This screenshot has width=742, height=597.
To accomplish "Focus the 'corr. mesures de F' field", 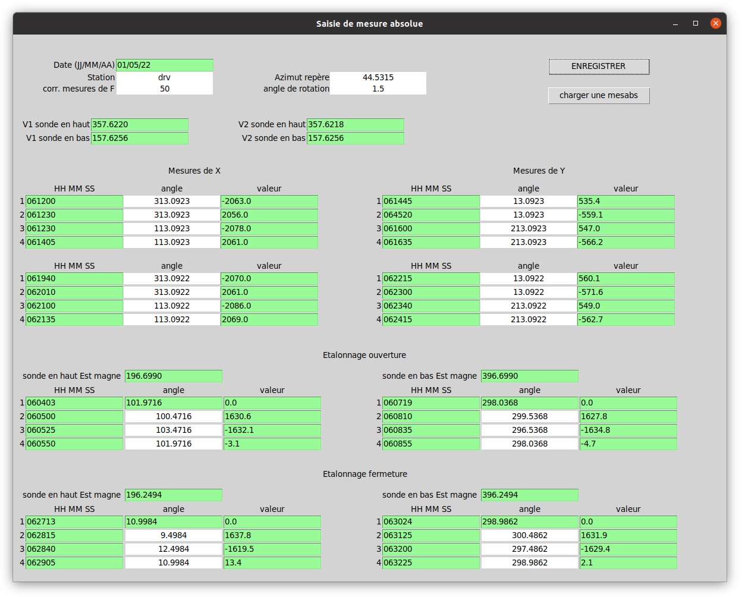I will pyautogui.click(x=164, y=89).
